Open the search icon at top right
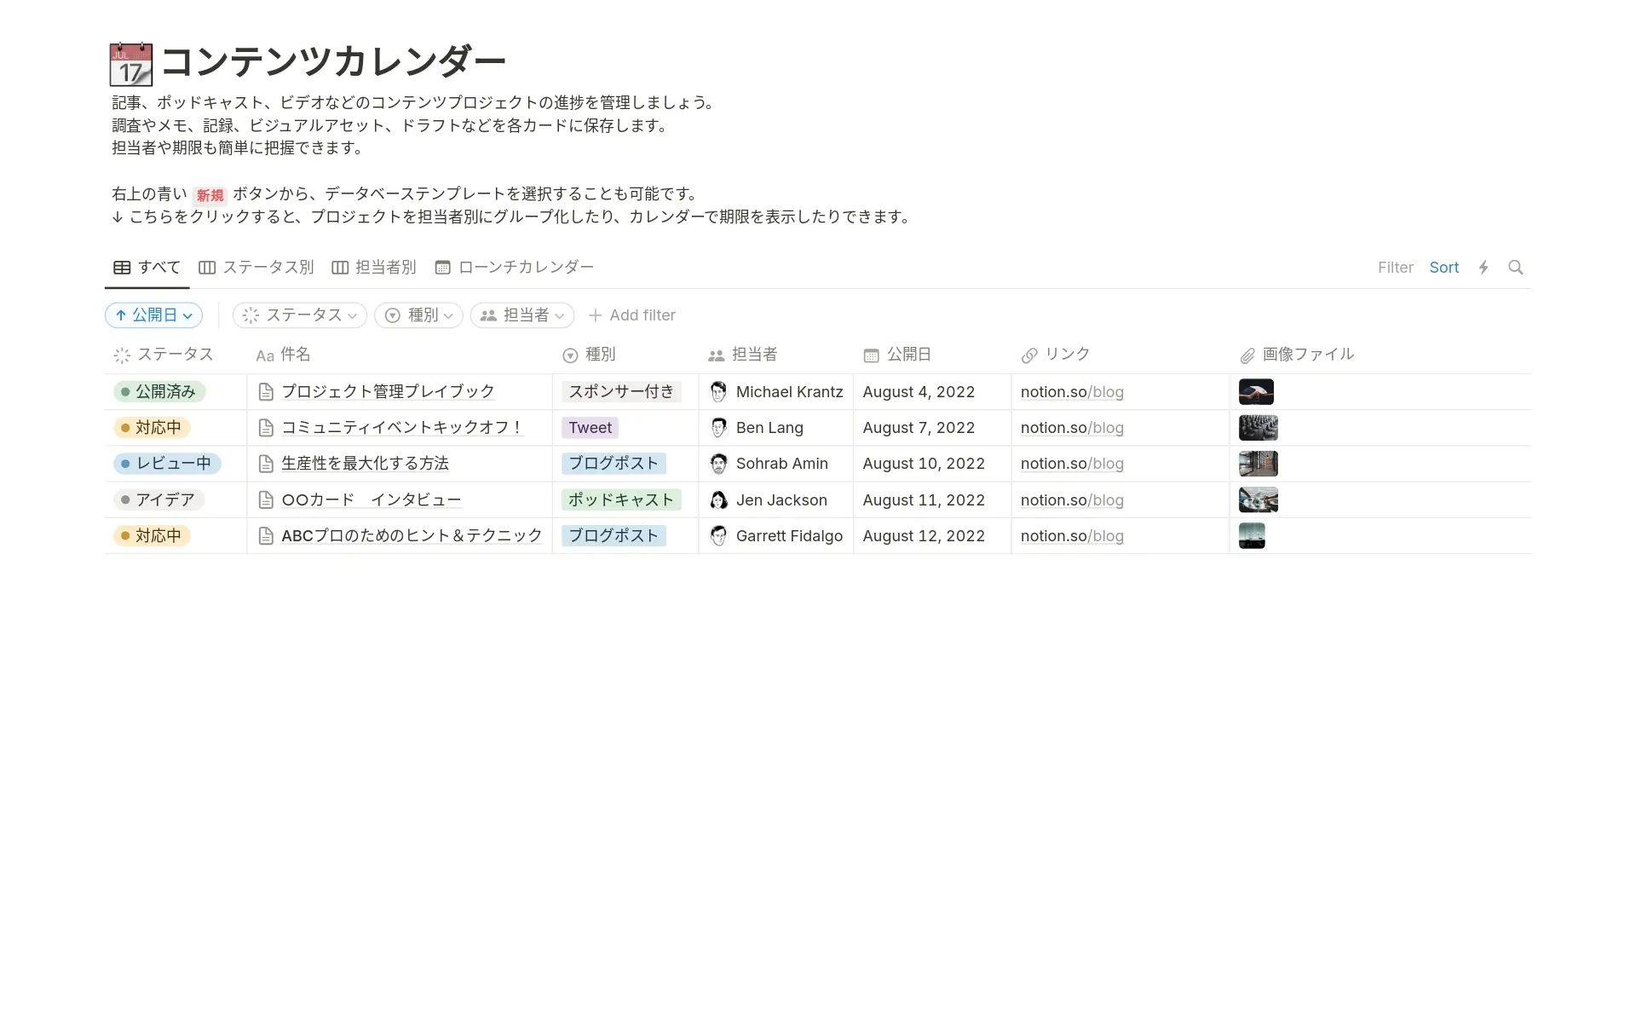 pos(1516,267)
